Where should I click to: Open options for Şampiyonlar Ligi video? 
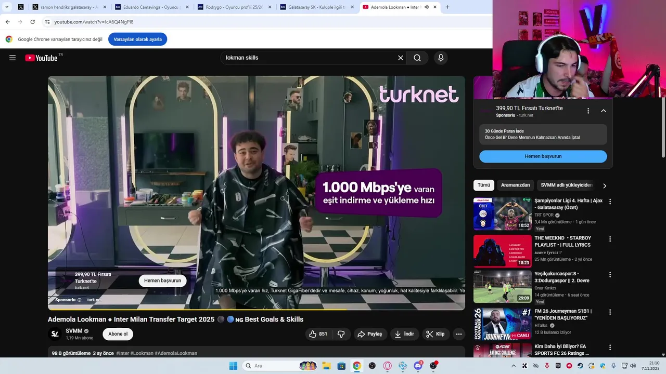click(610, 202)
